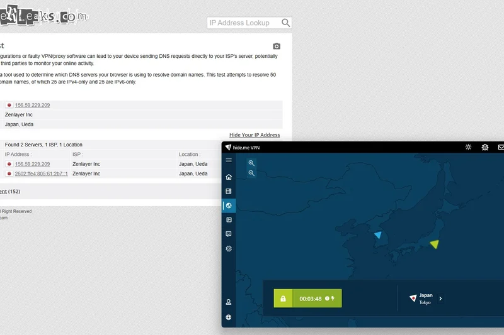Select the blue Korea server marker
This screenshot has width=504, height=335.
point(378,235)
